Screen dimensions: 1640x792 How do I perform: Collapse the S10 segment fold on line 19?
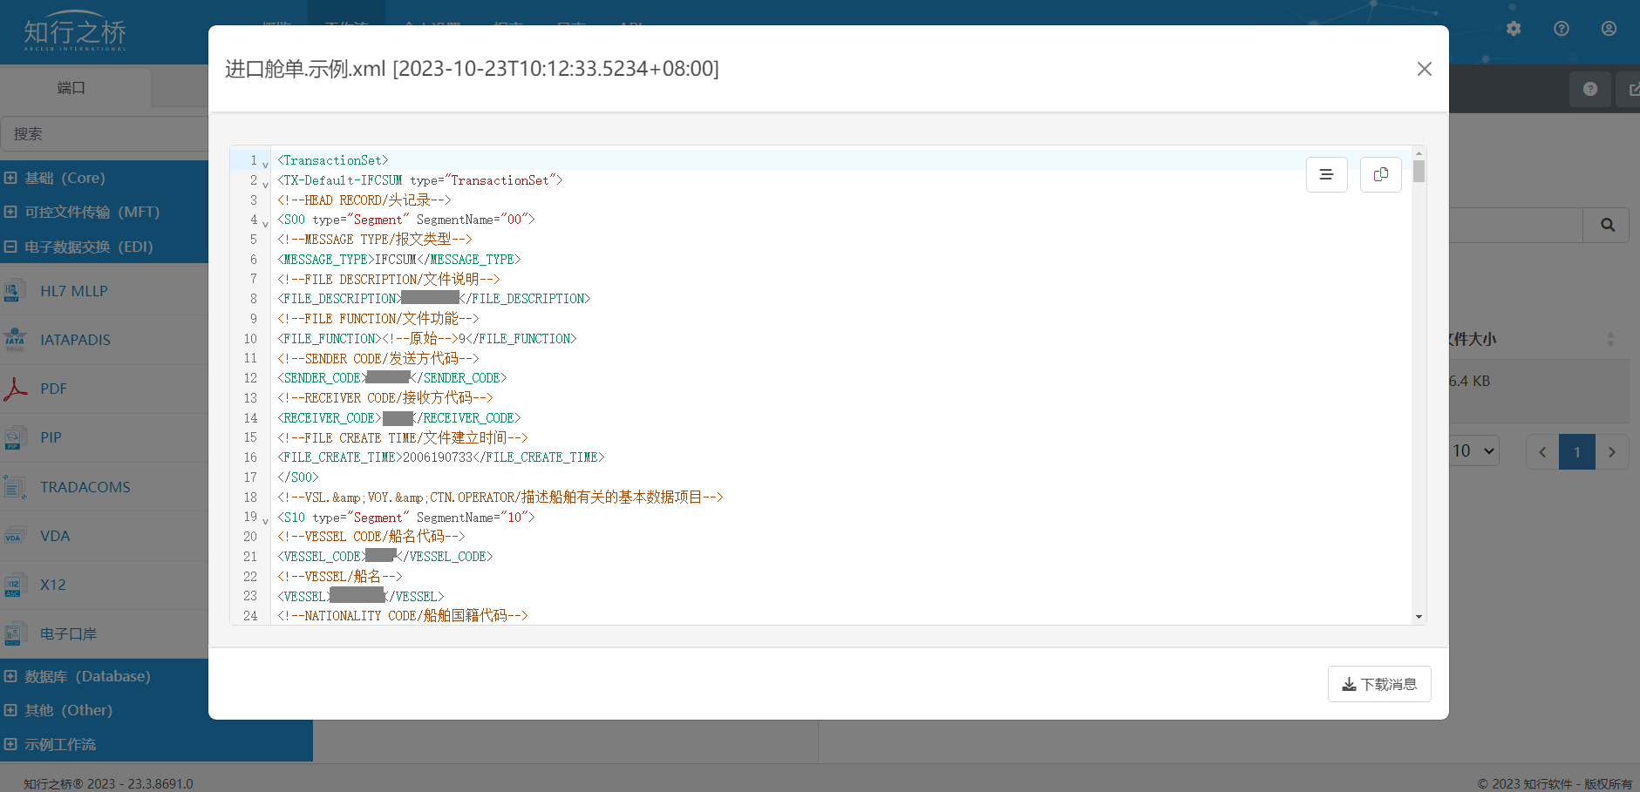pos(265,521)
